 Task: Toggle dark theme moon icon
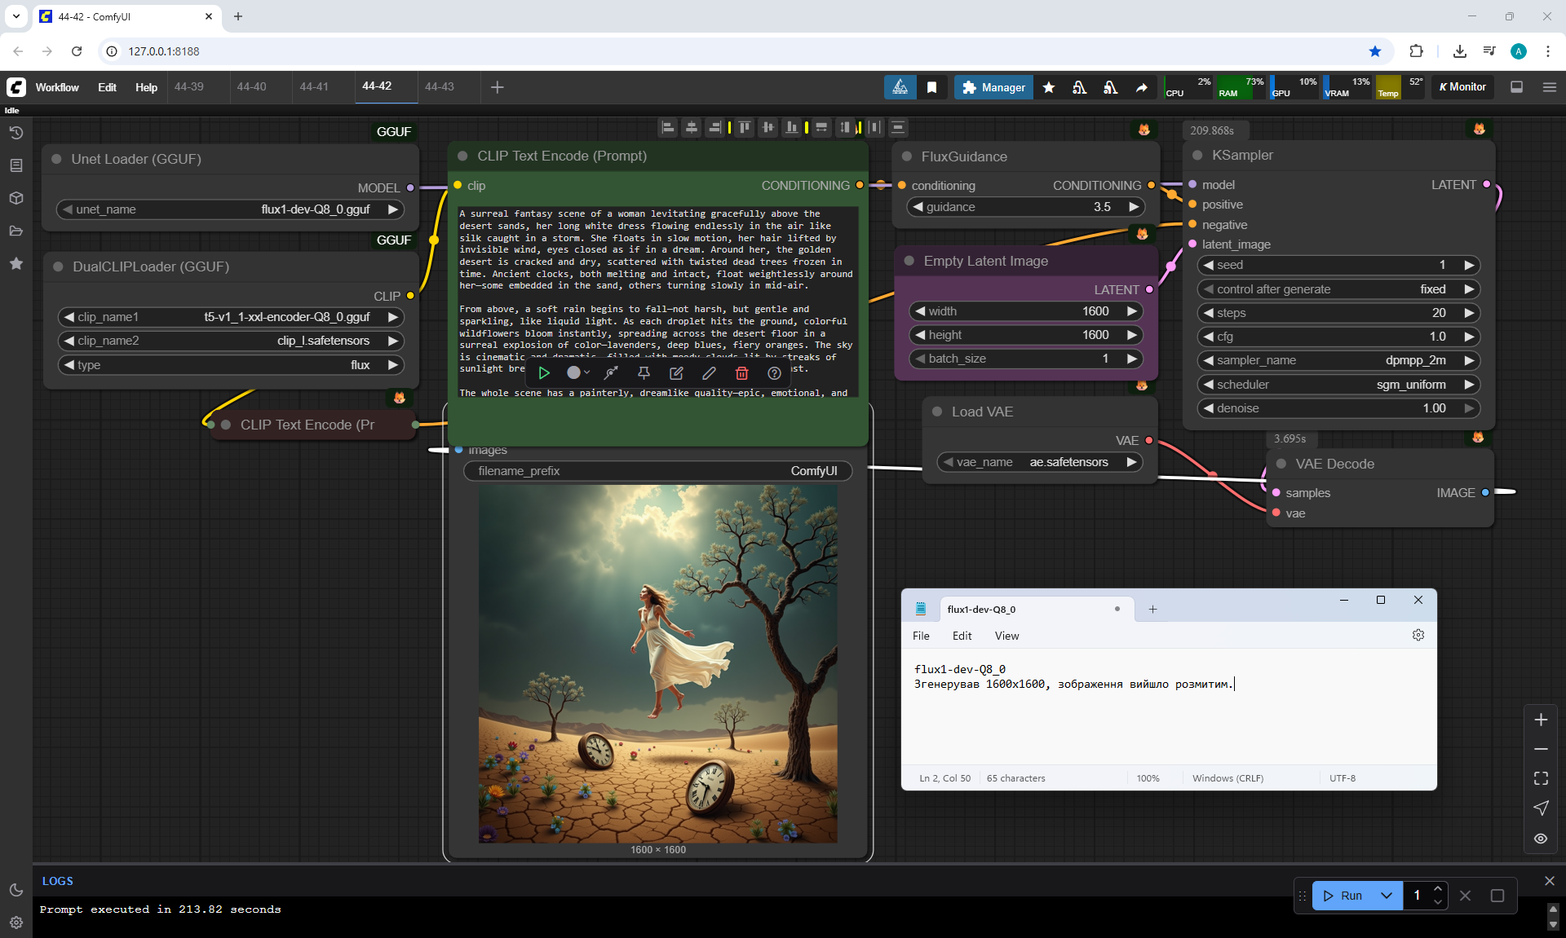(x=16, y=890)
